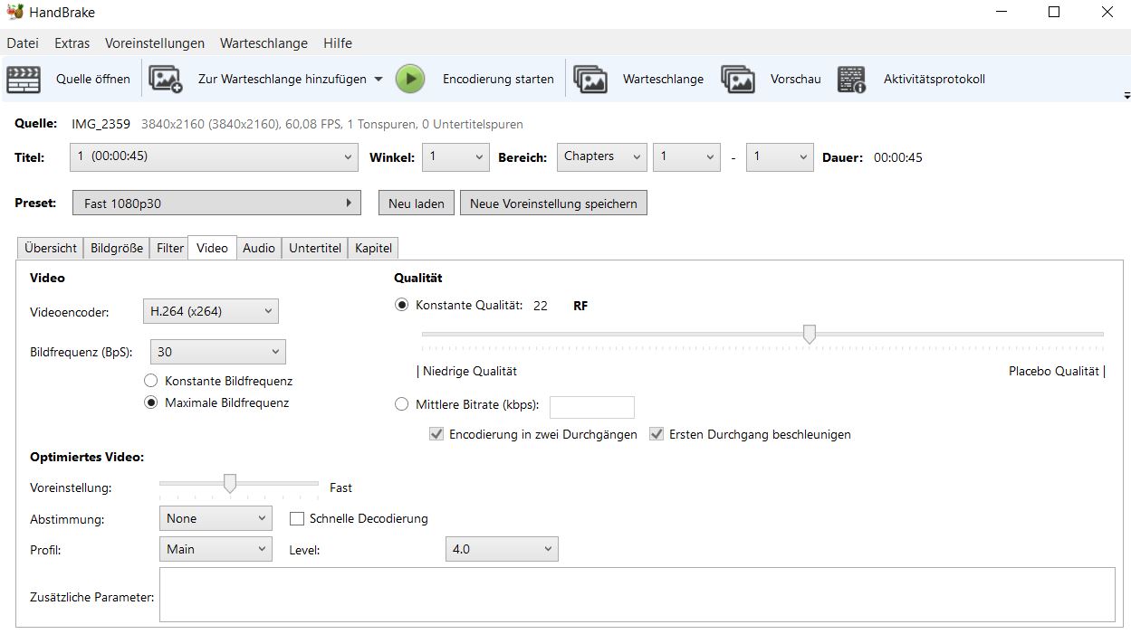The image size is (1131, 634).
Task: Open the Voreinstellungen menu
Action: click(155, 43)
